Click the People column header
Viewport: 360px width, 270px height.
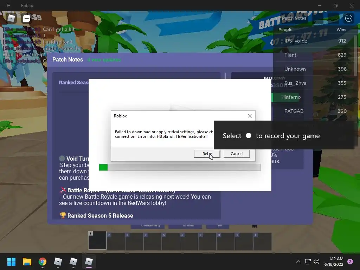click(285, 30)
